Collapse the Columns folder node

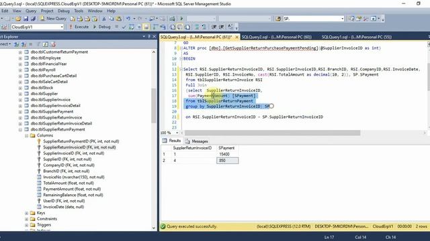coord(27,135)
